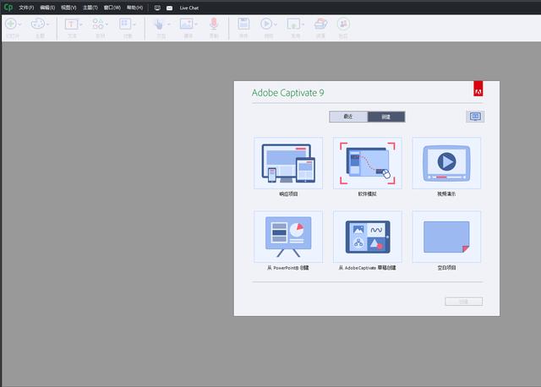Click the 响应项目 label text
The height and width of the screenshot is (387, 541).
click(288, 193)
